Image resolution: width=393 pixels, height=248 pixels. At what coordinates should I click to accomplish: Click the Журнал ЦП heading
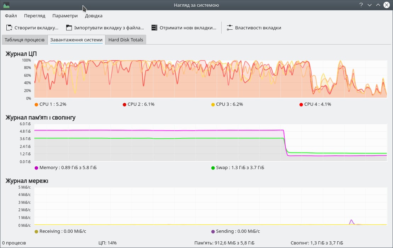(x=21, y=54)
